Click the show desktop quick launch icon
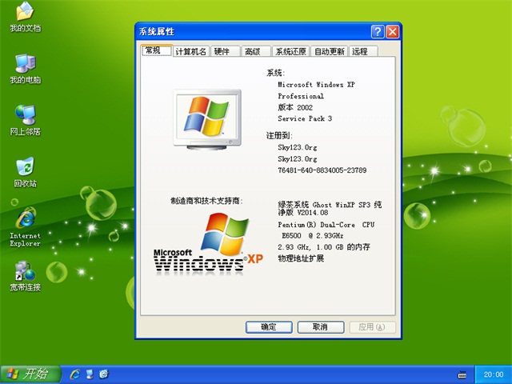Image resolution: width=512 pixels, height=384 pixels. 90,374
